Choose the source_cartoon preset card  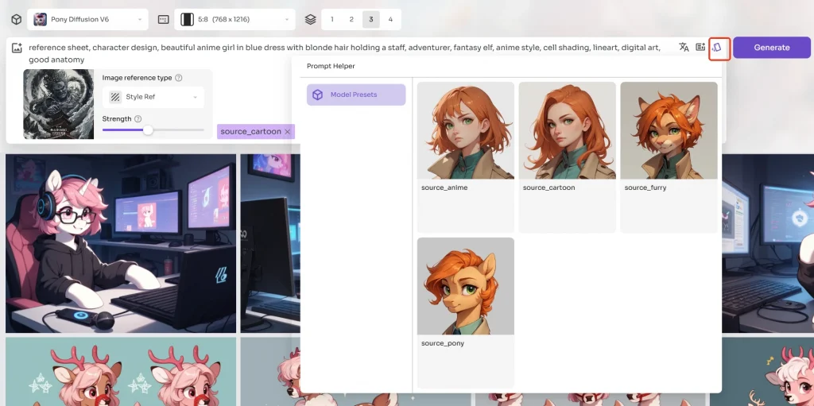(x=567, y=157)
